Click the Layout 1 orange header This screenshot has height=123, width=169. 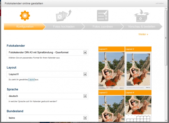pyautogui.click(x=111, y=49)
